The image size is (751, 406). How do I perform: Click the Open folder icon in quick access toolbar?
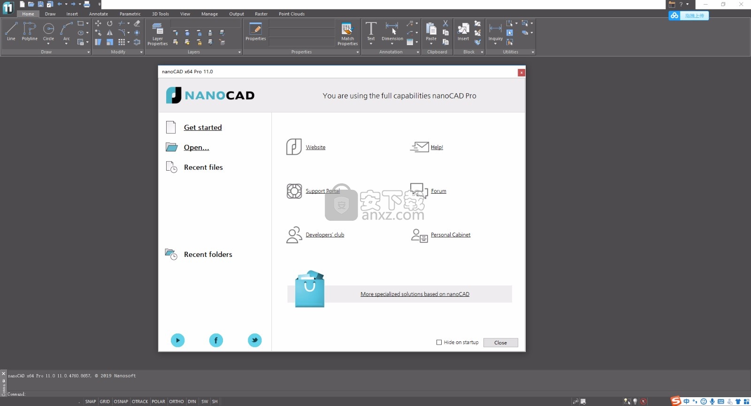pos(31,4)
